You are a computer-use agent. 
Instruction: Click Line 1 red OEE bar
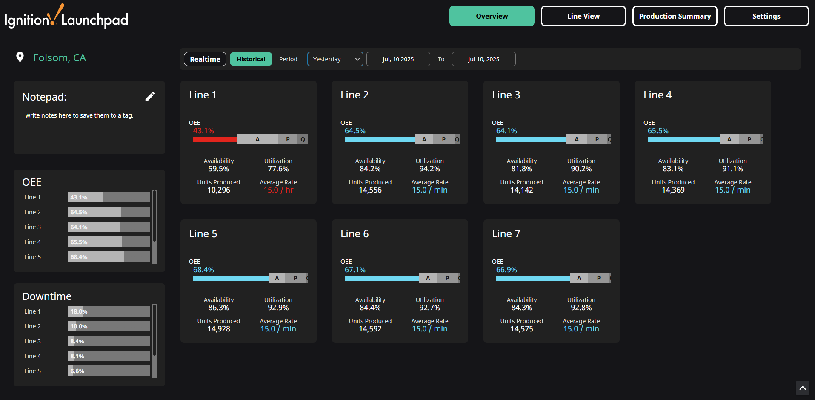215,139
